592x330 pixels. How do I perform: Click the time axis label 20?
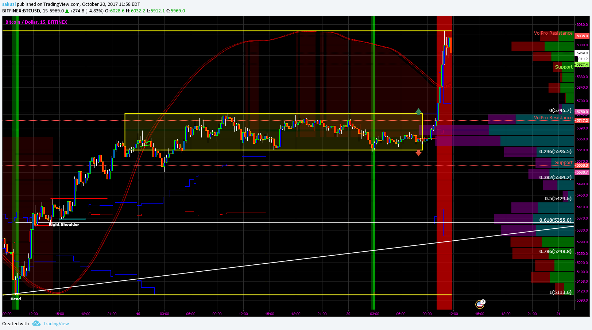point(348,314)
